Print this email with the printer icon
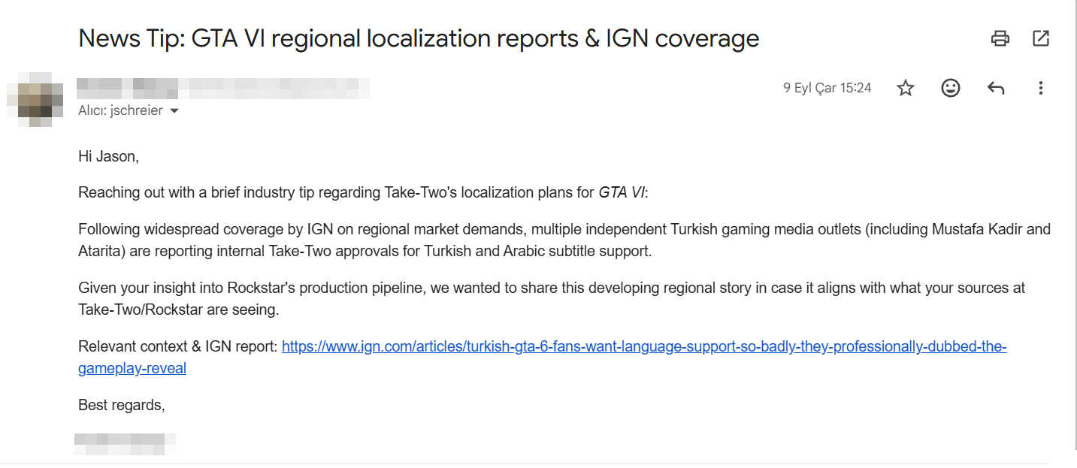 1000,38
